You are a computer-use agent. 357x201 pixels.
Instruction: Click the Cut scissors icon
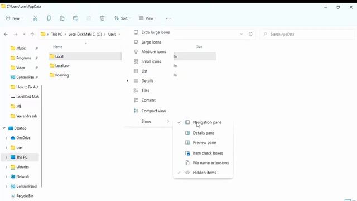point(35,18)
